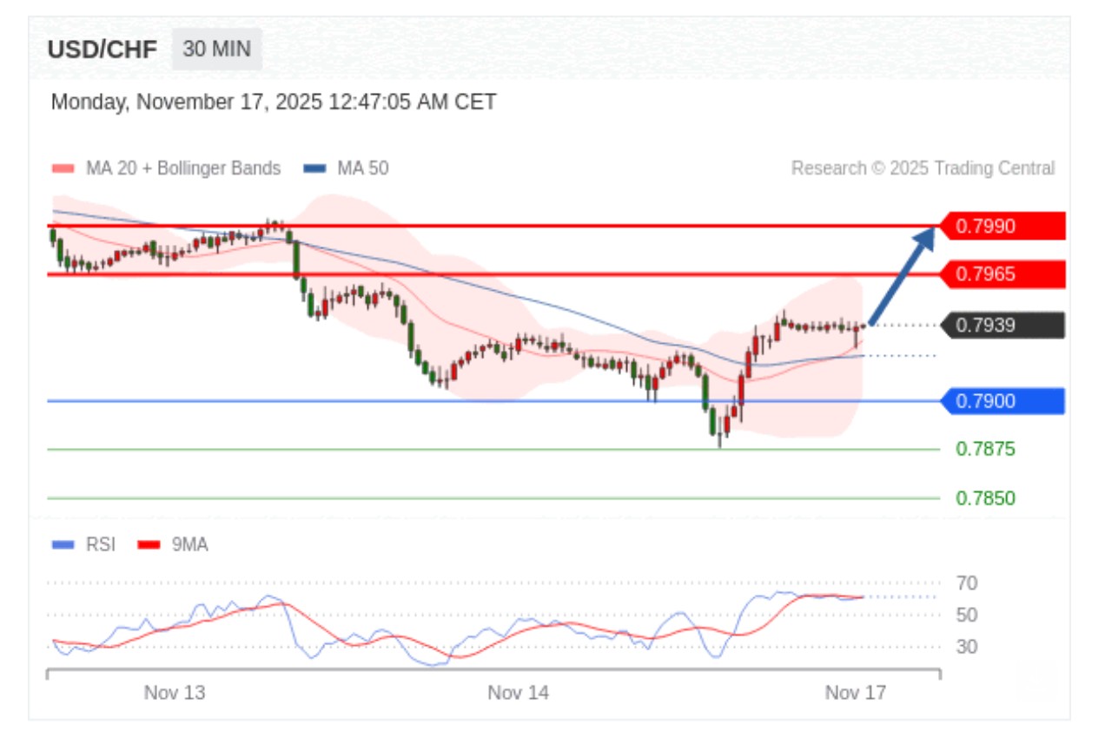Select Nov 17 on the time axis
The width and height of the screenshot is (1105, 738).
coord(856,693)
